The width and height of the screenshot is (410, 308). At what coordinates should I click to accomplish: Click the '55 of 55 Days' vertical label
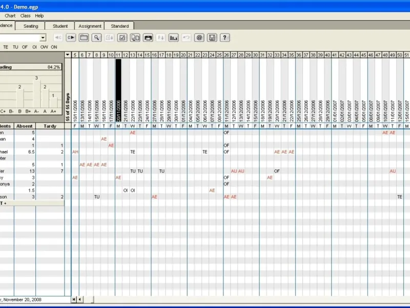pyautogui.click(x=68, y=107)
